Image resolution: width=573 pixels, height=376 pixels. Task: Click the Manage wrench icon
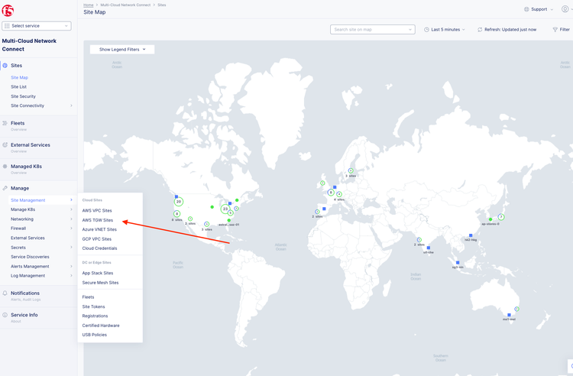5,188
